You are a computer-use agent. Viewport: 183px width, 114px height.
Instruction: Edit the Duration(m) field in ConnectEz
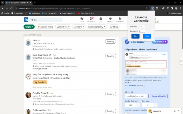[x=142, y=31]
